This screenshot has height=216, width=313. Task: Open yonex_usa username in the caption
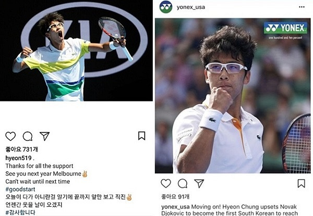[175, 207]
